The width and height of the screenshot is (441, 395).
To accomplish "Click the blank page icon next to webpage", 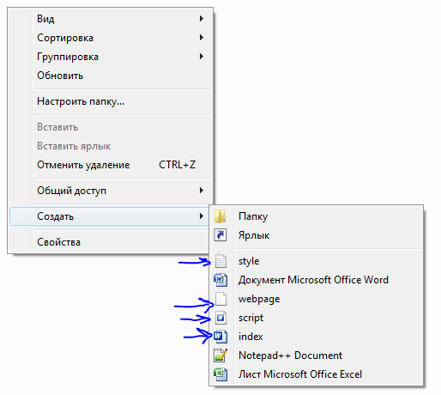I will [x=220, y=299].
